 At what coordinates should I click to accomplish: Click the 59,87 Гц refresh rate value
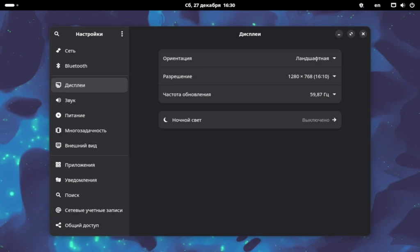pos(319,94)
